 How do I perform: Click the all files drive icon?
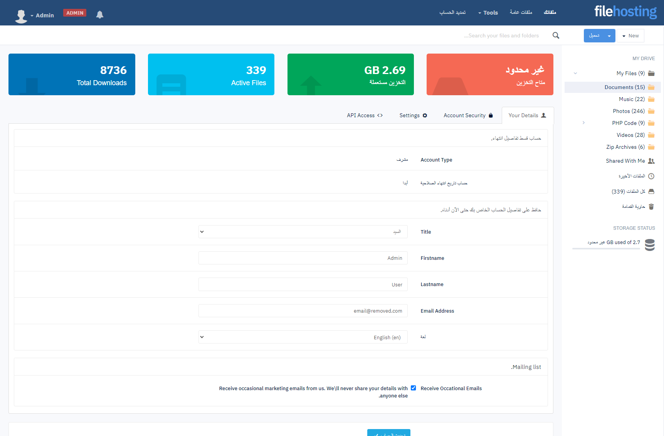tap(651, 191)
